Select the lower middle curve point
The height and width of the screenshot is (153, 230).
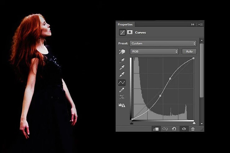pyautogui.click(x=160, y=96)
